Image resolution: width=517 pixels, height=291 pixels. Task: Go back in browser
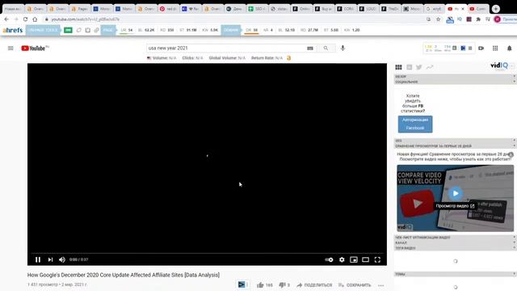6,19
